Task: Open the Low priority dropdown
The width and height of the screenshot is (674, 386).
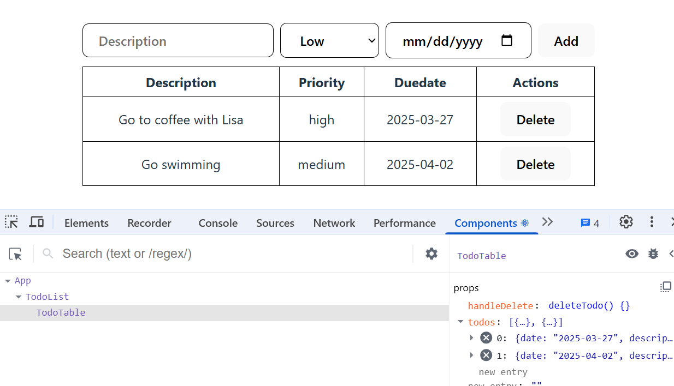Action: tap(329, 40)
